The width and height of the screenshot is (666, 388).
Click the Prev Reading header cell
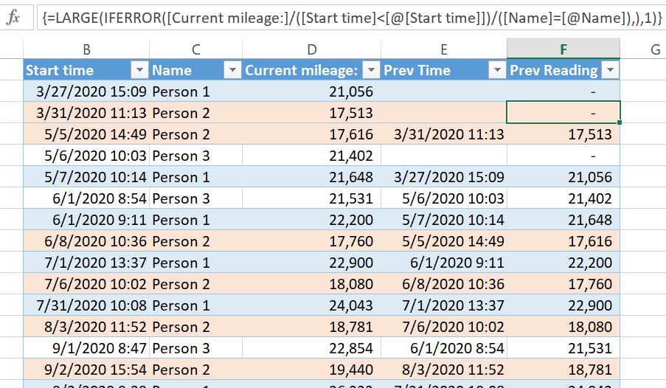[563, 69]
